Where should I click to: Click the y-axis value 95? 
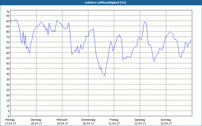point(8,16)
